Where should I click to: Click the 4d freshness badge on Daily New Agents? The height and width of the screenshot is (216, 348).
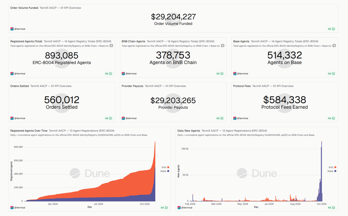331,208
